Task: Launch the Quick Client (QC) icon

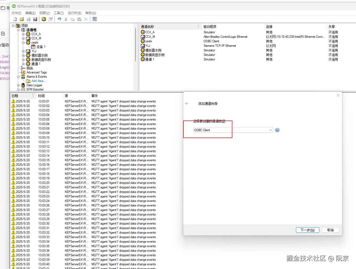Action: (x=95, y=19)
